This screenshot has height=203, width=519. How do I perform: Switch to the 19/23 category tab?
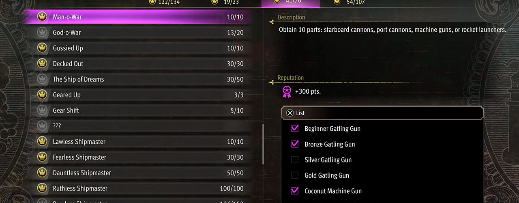[225, 2]
